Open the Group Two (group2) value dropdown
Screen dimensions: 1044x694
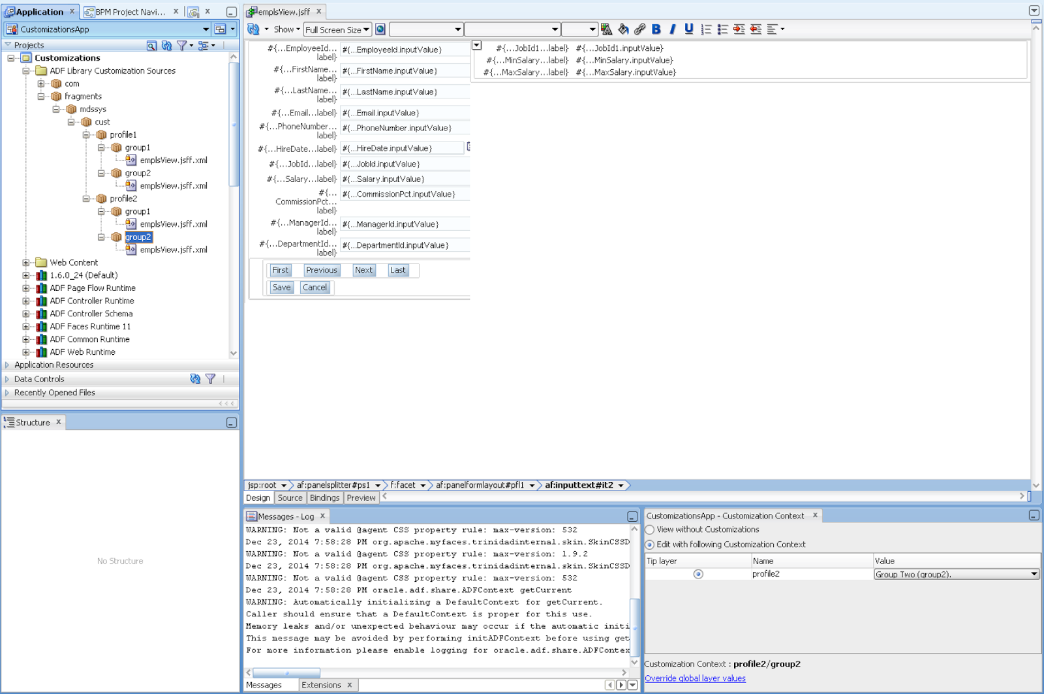[x=957, y=574]
